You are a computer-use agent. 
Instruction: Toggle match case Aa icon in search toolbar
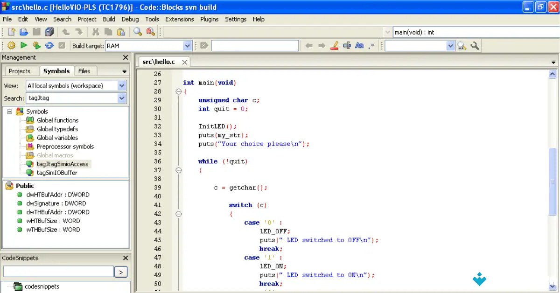point(359,45)
